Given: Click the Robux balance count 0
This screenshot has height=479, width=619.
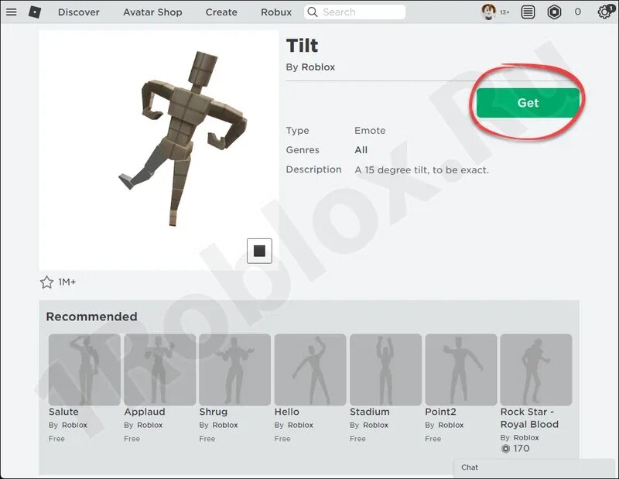Looking at the screenshot, I should pyautogui.click(x=578, y=12).
